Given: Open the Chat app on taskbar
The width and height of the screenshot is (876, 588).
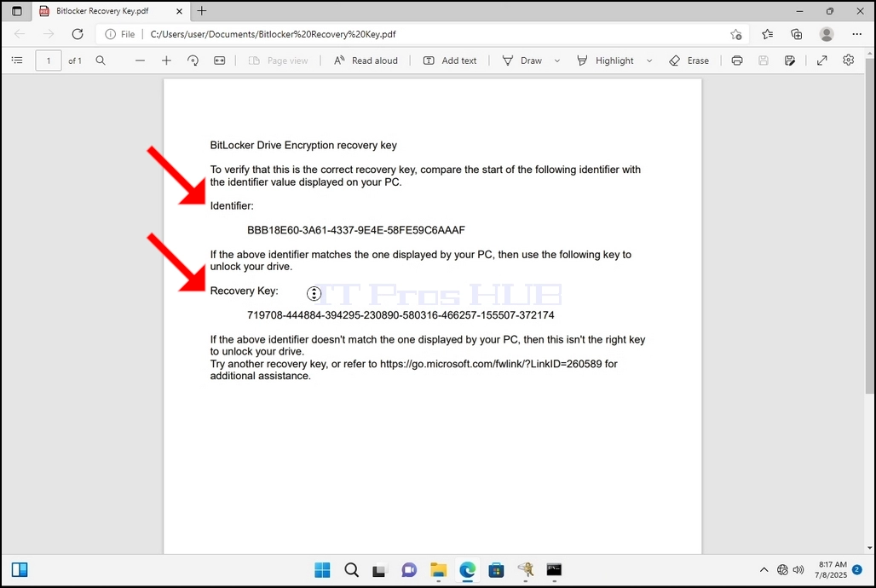Looking at the screenshot, I should 409,570.
